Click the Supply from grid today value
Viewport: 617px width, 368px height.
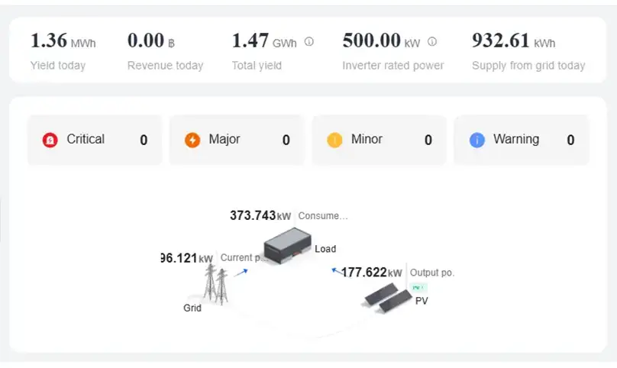click(513, 40)
